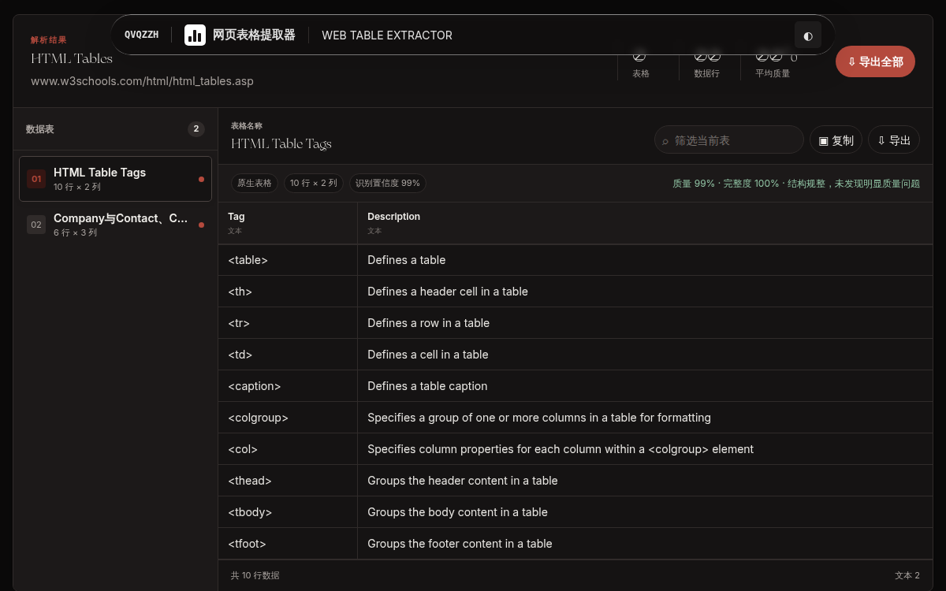Click 'Groups the header content in a table'
This screenshot has width=946, height=591.
click(x=645, y=481)
